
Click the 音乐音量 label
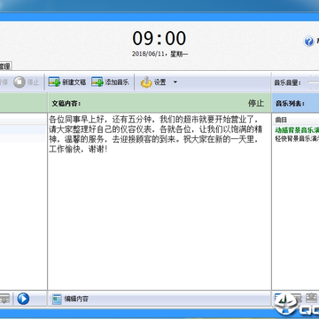coord(288,82)
